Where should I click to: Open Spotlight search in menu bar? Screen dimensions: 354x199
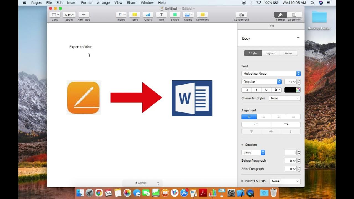point(313,3)
